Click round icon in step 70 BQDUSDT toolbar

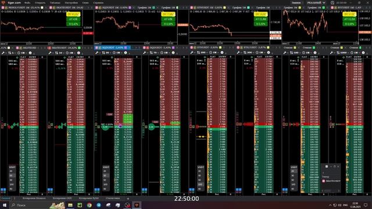[173, 53]
